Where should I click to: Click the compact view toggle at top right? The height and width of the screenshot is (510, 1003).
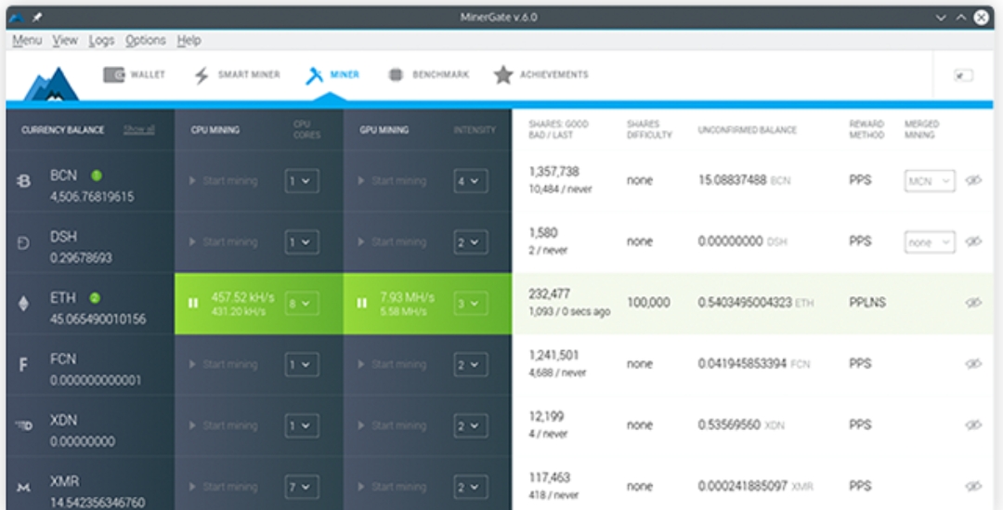click(963, 75)
